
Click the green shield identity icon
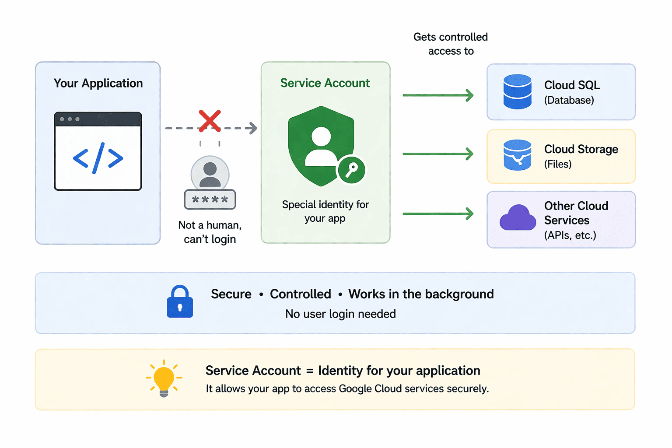pos(321,146)
